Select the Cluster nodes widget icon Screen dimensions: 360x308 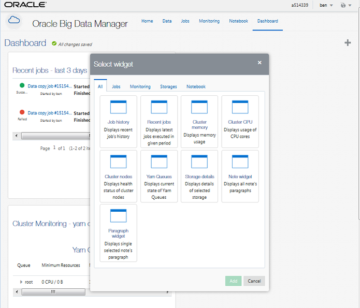tap(118, 162)
